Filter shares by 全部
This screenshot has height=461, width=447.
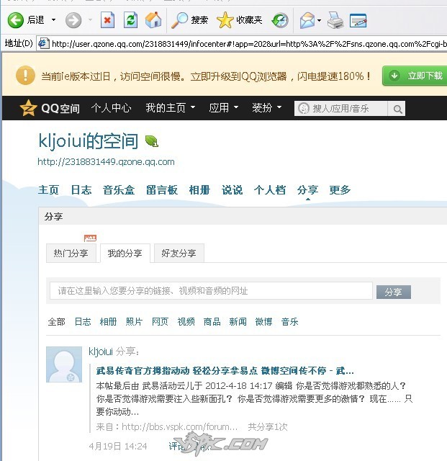pyautogui.click(x=56, y=322)
